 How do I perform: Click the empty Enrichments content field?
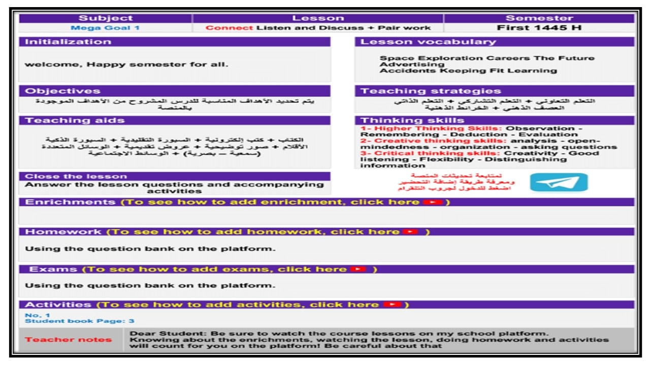pos(327,215)
